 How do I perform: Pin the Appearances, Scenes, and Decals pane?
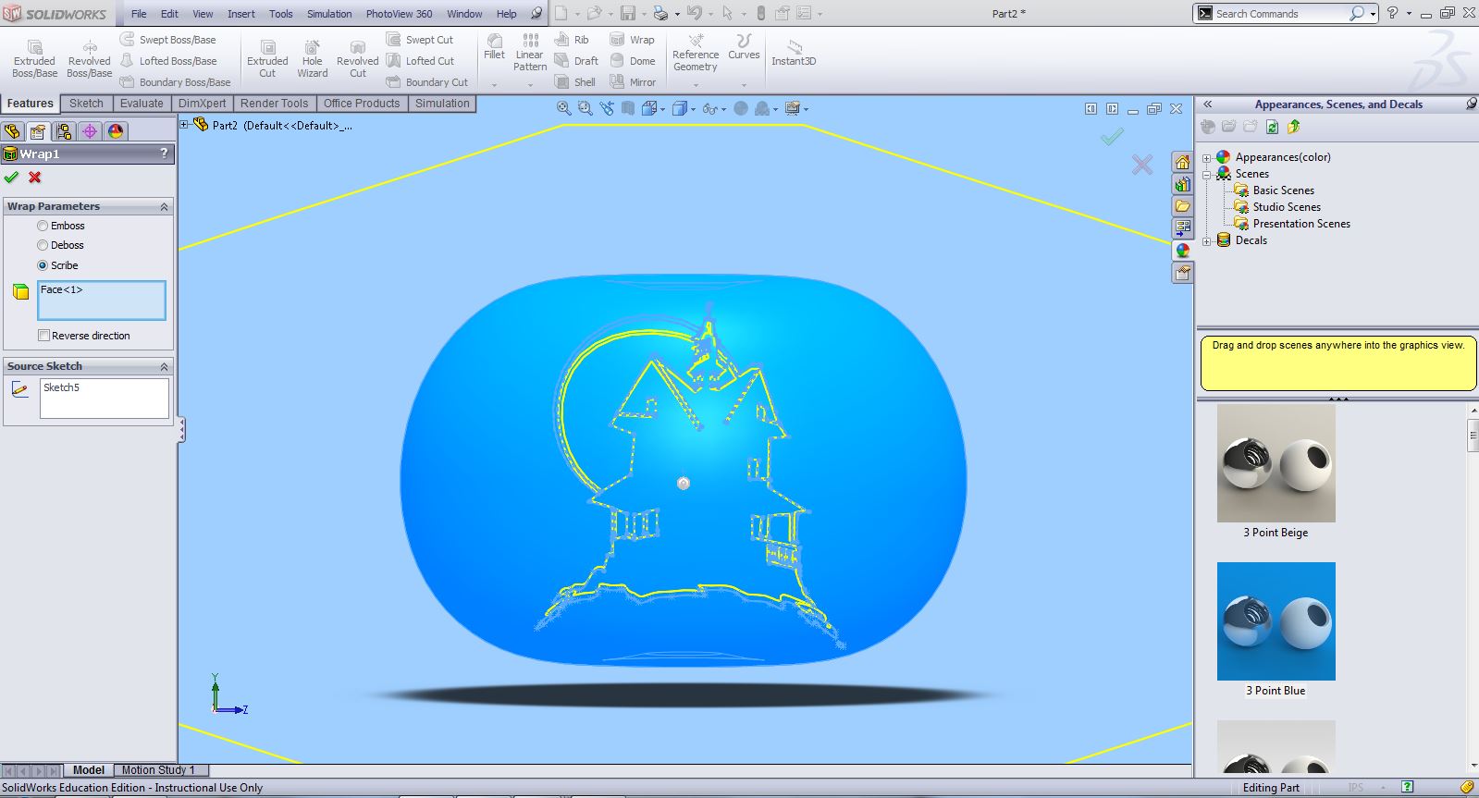[1471, 104]
